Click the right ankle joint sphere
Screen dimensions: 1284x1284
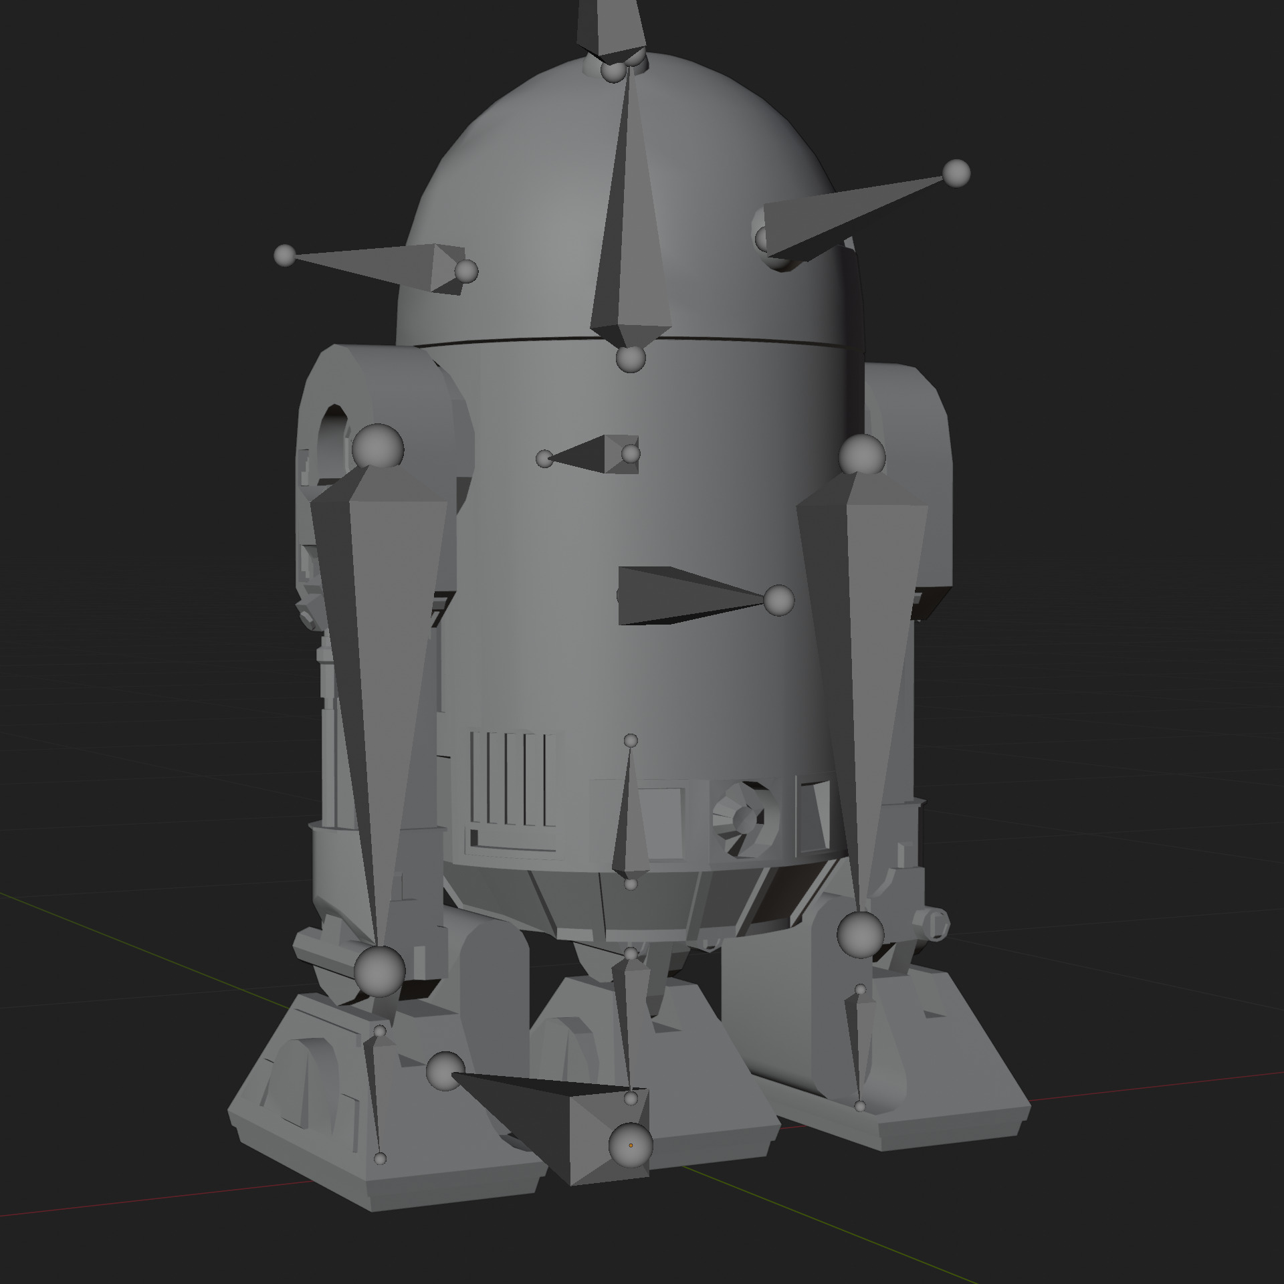click(x=861, y=934)
